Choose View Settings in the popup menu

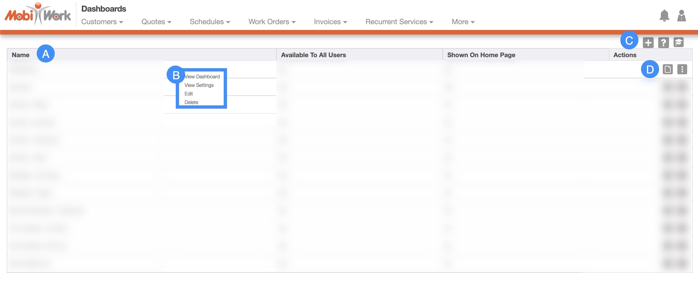[x=199, y=85]
